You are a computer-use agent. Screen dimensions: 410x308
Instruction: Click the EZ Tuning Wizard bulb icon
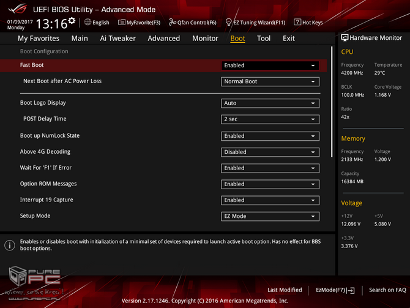click(228, 22)
